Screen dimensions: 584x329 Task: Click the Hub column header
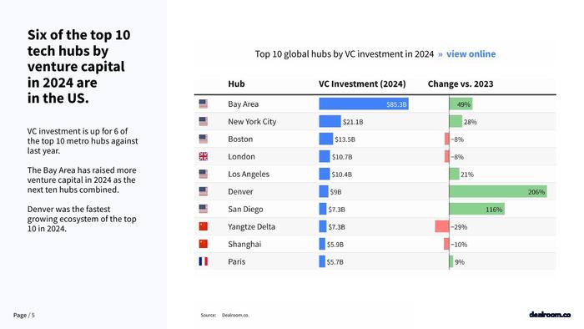[236, 84]
